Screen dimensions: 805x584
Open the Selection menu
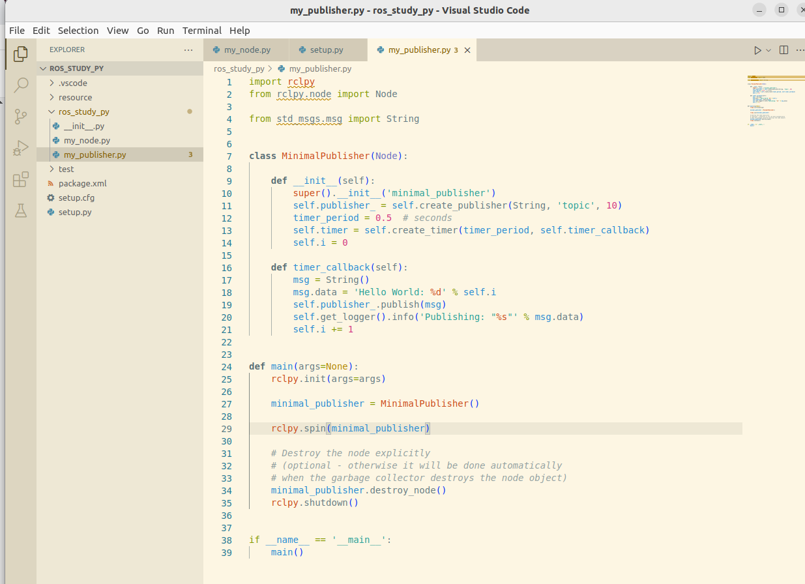coord(78,30)
